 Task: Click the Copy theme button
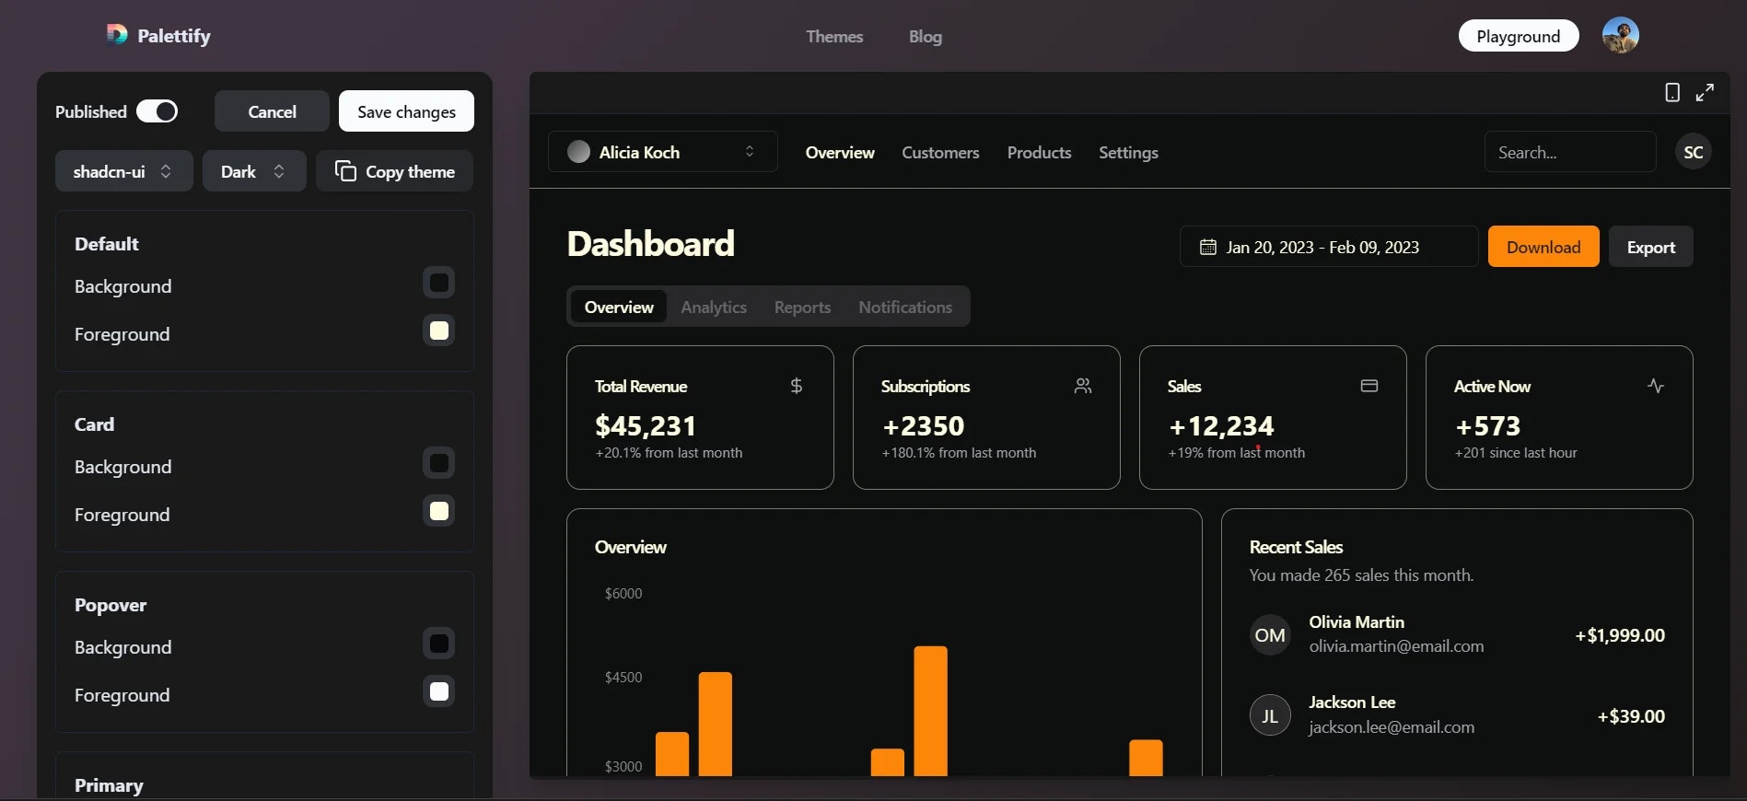pyautogui.click(x=394, y=171)
